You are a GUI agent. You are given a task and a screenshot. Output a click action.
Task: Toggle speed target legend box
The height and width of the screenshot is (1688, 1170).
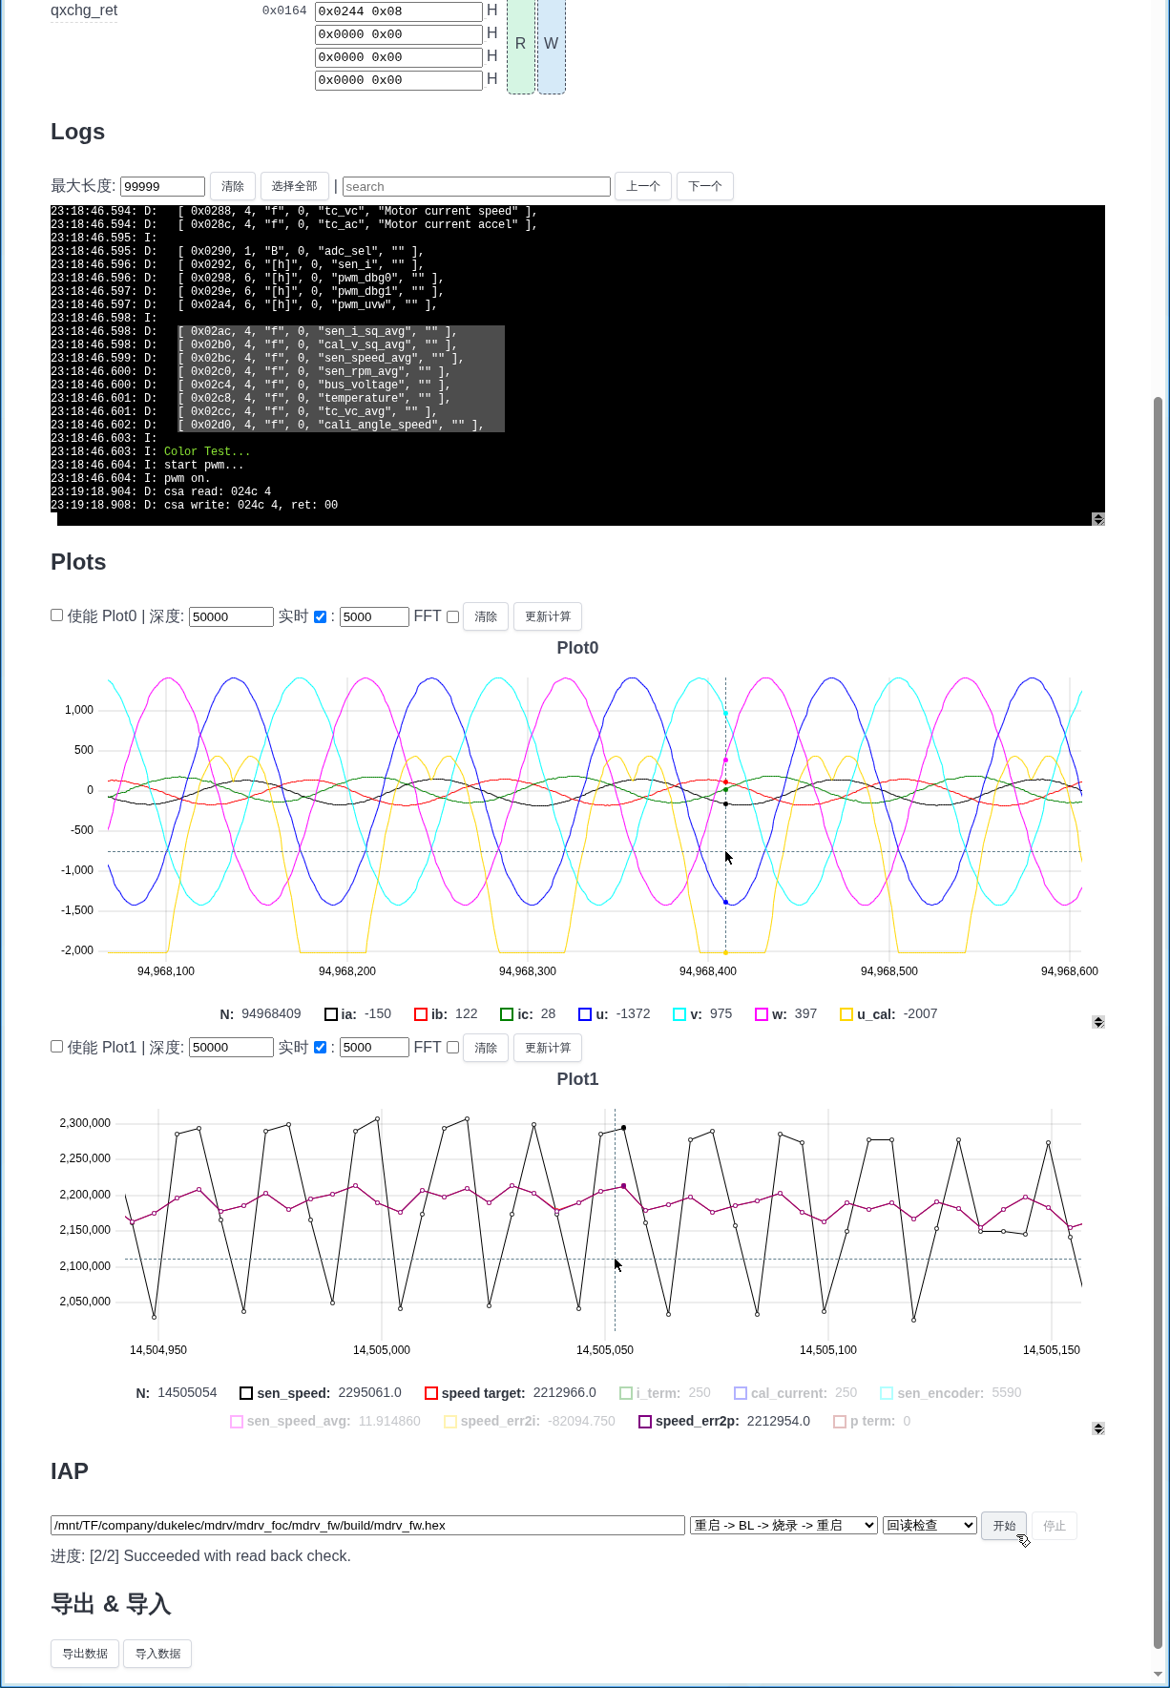tap(431, 1393)
